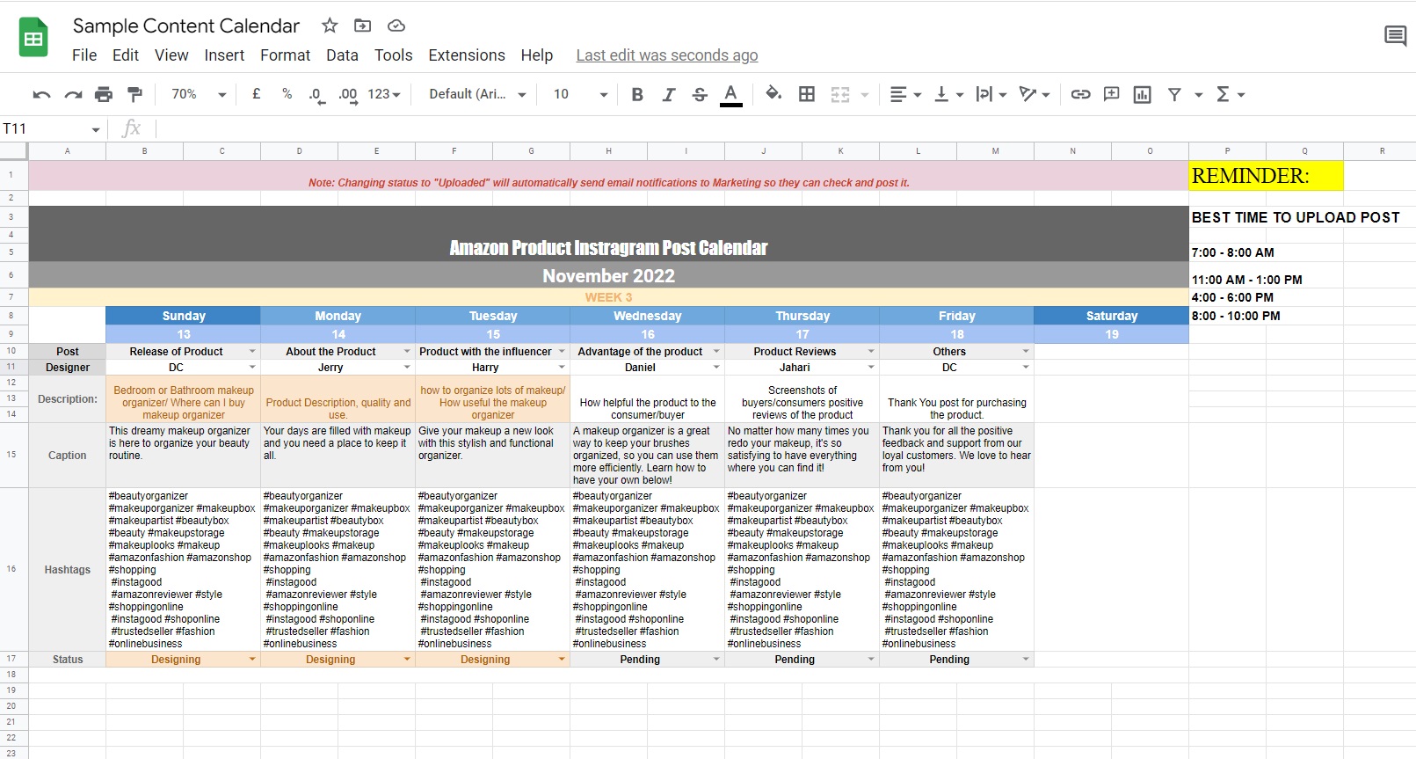Select the document title text
The height and width of the screenshot is (759, 1416).
click(x=186, y=26)
